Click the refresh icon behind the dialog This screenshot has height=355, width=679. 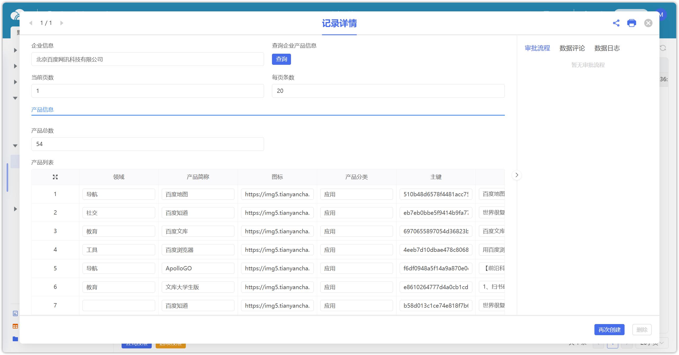[663, 48]
